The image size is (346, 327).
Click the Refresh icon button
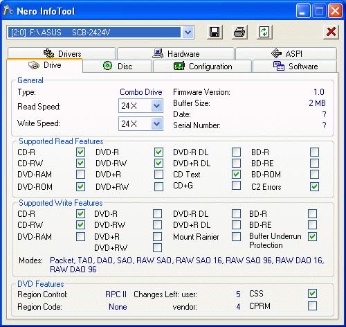tap(264, 32)
